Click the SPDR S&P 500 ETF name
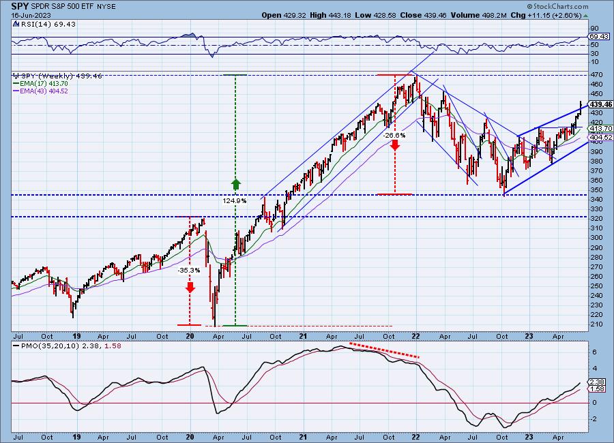Viewport: 614px width, 443px height. [62, 7]
